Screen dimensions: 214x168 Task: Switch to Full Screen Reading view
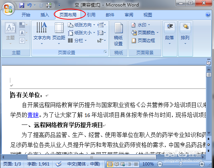[116, 164]
